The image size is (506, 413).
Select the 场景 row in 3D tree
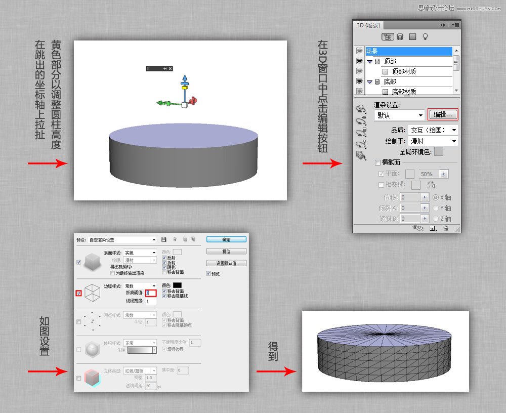408,51
